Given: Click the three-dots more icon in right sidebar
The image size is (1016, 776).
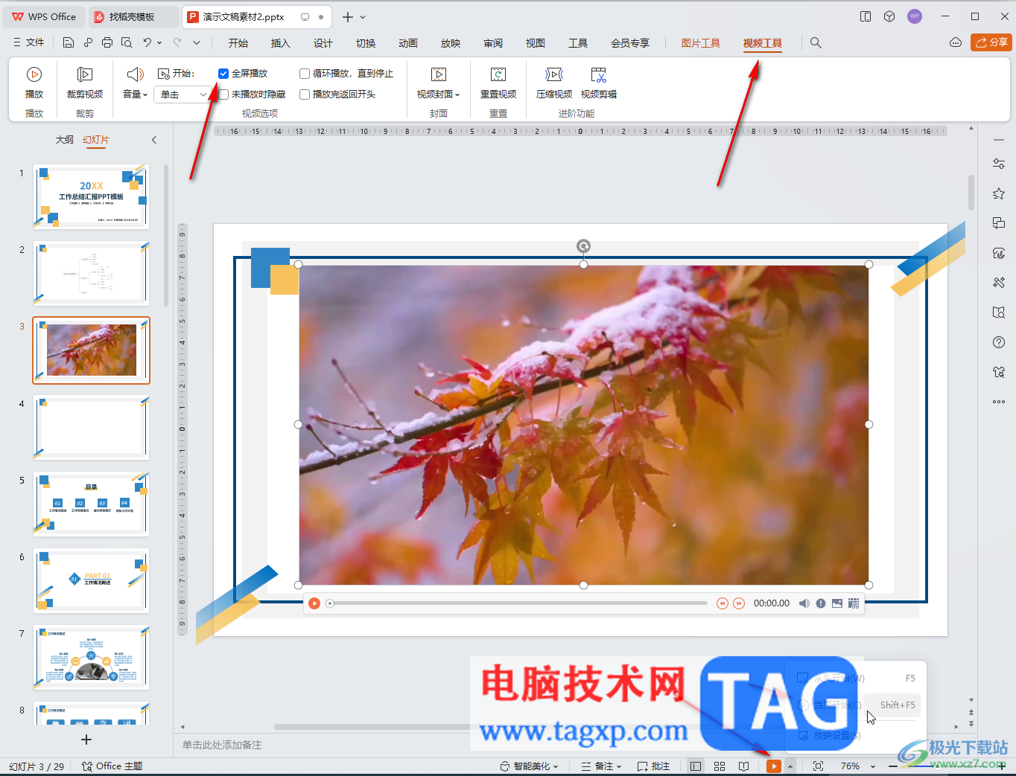Looking at the screenshot, I should click(x=999, y=402).
